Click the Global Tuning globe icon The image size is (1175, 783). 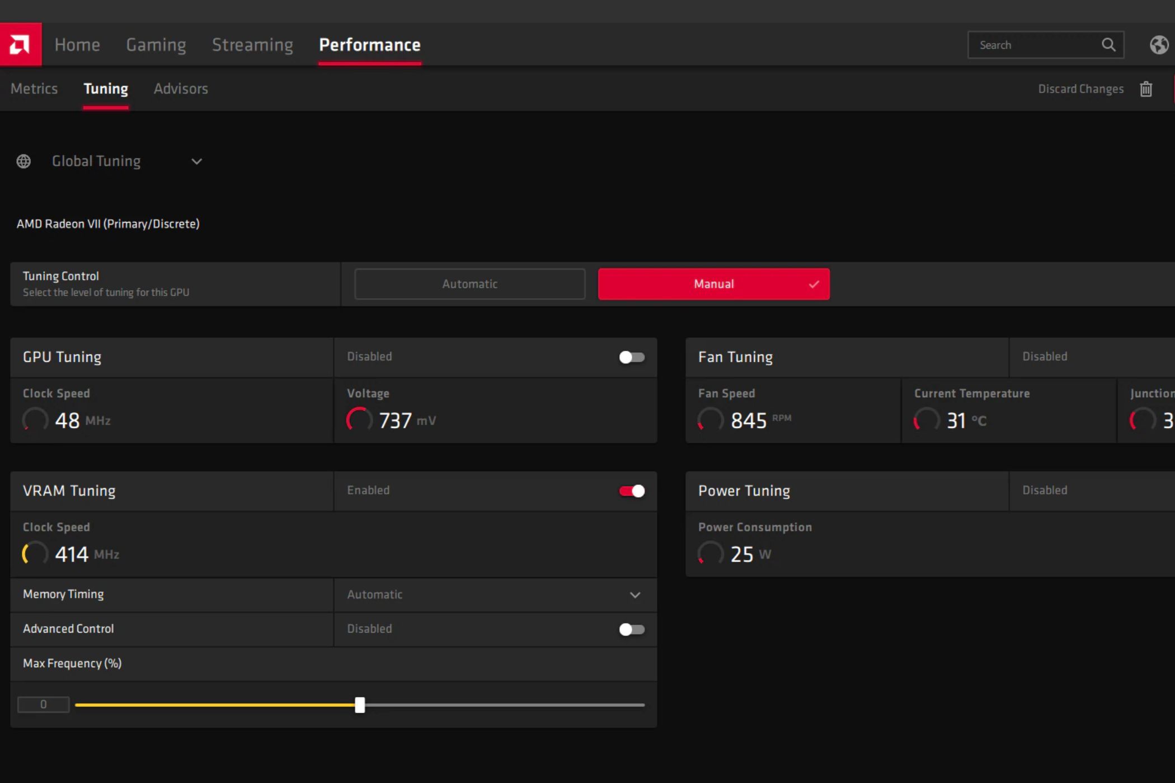coord(23,162)
